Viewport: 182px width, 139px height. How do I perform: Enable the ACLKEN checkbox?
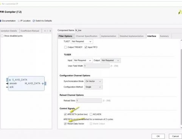coord(91,114)
